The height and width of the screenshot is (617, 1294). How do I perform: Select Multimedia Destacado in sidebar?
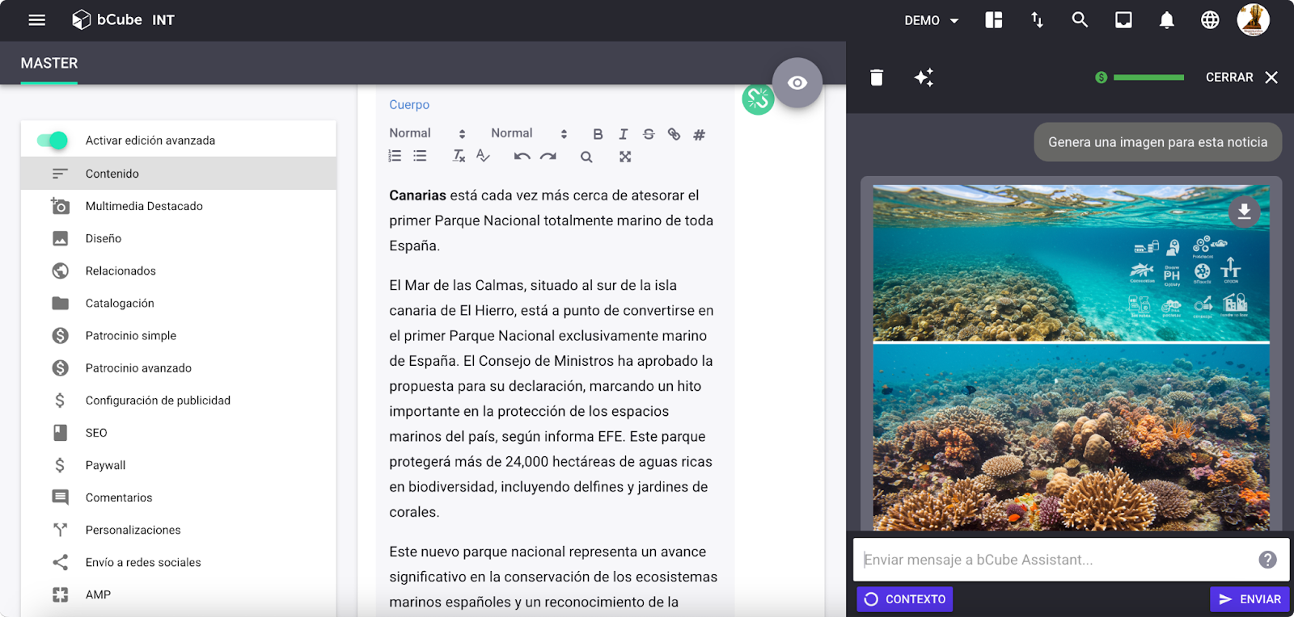pyautogui.click(x=144, y=206)
